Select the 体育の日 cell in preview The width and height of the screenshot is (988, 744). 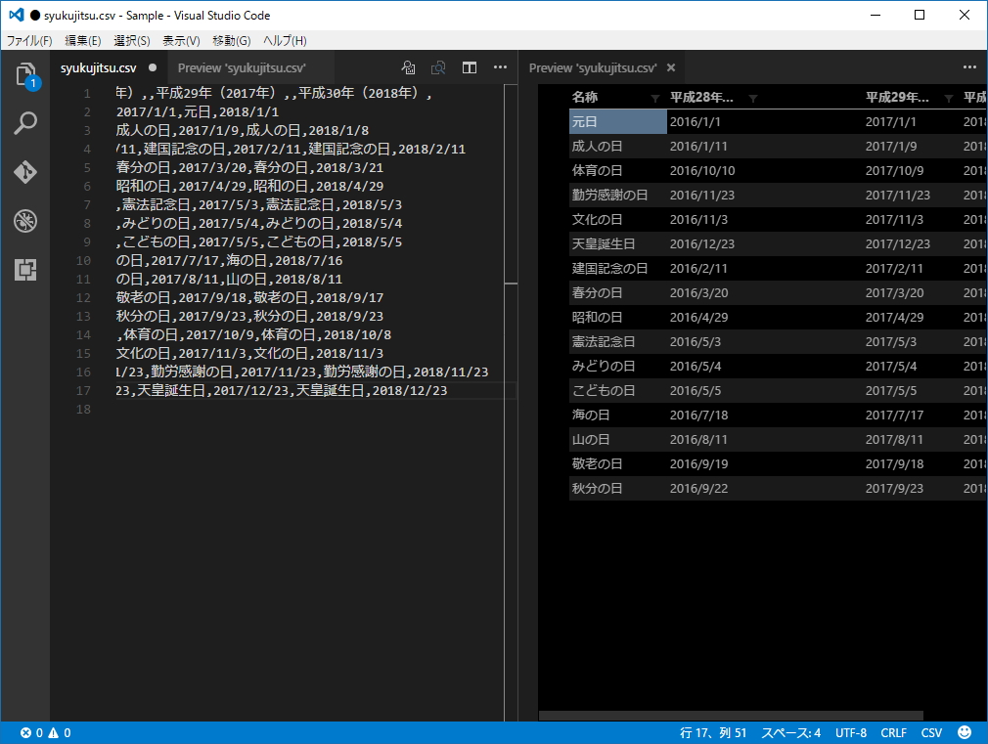tap(617, 171)
